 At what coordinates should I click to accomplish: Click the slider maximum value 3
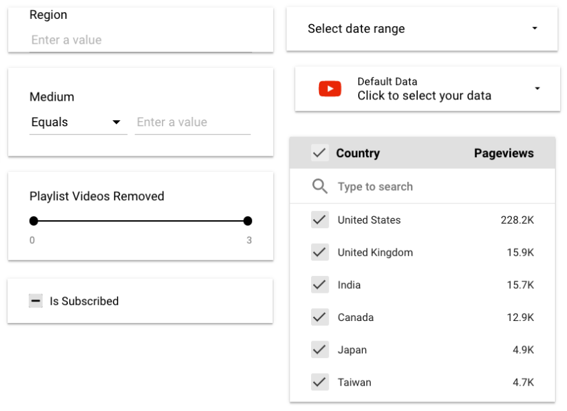coord(249,240)
